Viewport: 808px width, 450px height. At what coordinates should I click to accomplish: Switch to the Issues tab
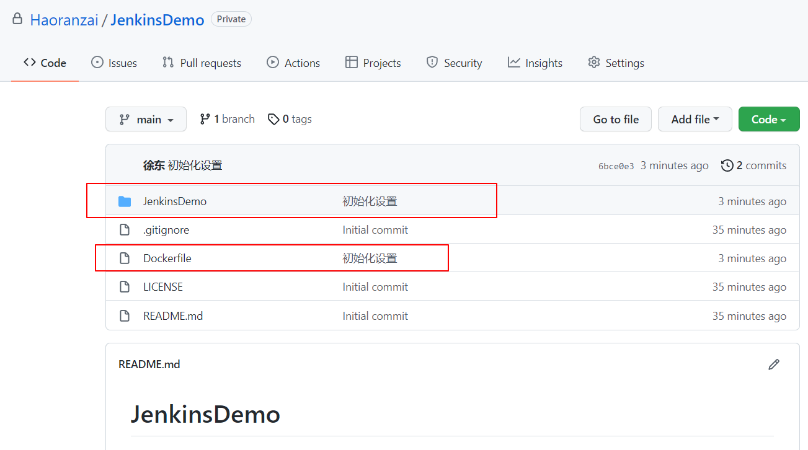114,63
